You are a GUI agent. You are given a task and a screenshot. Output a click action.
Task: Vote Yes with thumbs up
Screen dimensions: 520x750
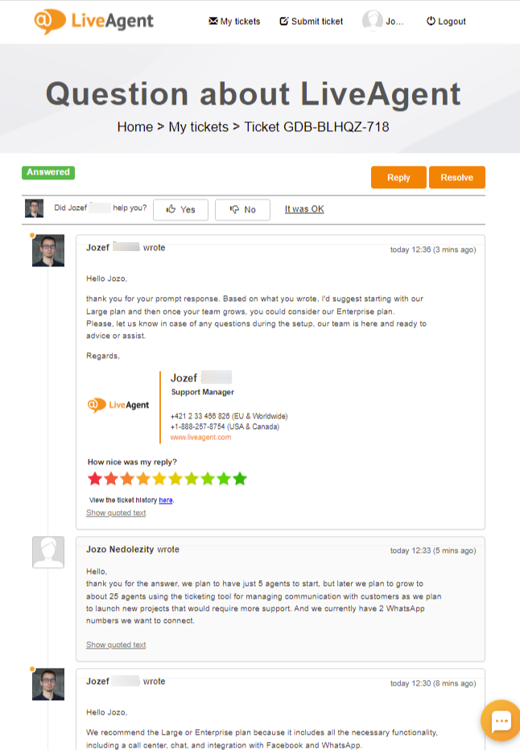click(x=180, y=209)
